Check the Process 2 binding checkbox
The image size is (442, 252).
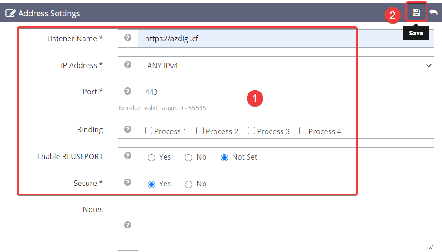click(x=200, y=131)
